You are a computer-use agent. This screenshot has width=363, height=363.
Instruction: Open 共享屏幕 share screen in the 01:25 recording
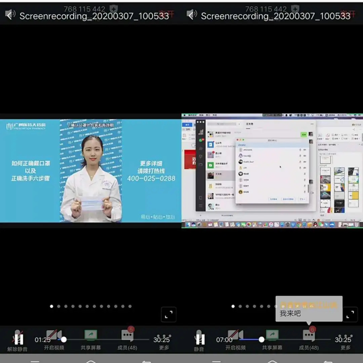tap(91, 335)
